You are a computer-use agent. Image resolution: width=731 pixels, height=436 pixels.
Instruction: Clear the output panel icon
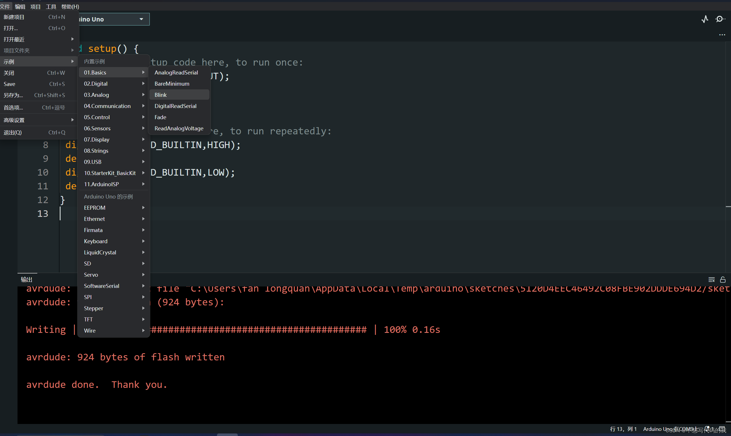(x=711, y=280)
